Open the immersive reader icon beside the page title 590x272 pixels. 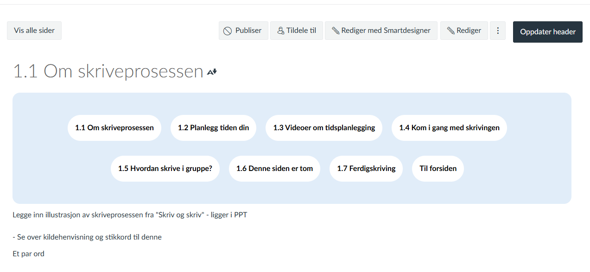tap(212, 72)
